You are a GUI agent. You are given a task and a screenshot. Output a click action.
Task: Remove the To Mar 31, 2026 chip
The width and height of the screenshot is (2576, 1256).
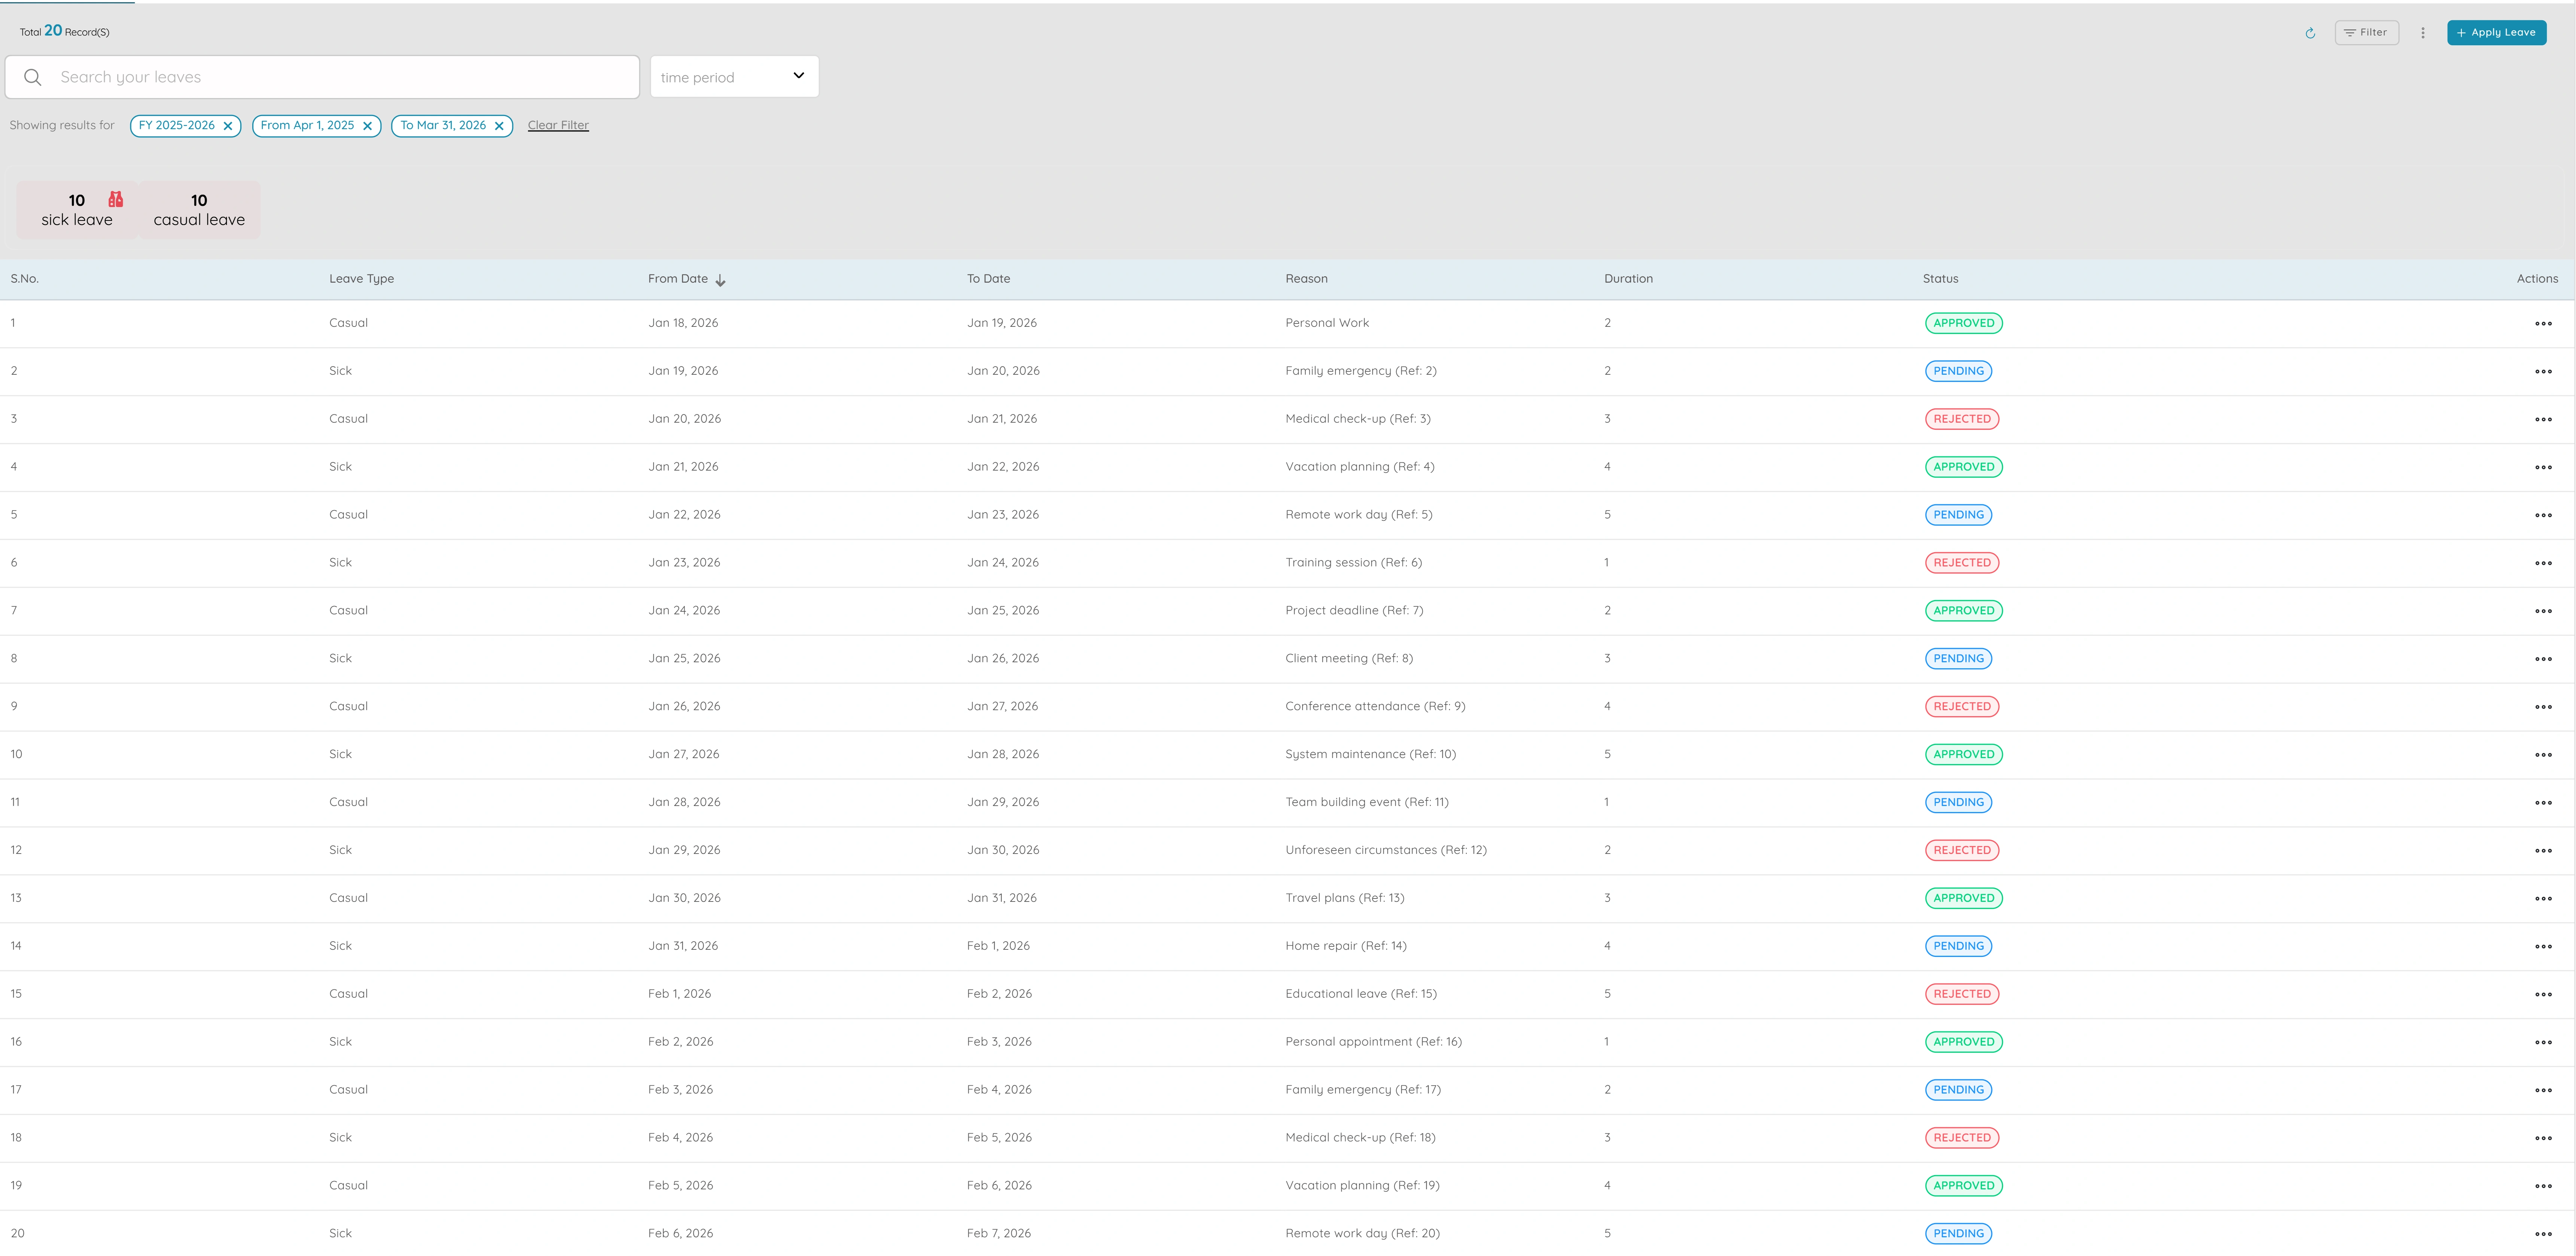pyautogui.click(x=499, y=126)
